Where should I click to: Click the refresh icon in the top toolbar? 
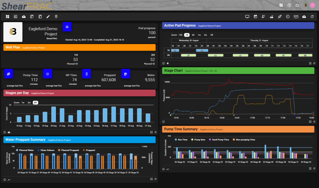tap(312, 16)
